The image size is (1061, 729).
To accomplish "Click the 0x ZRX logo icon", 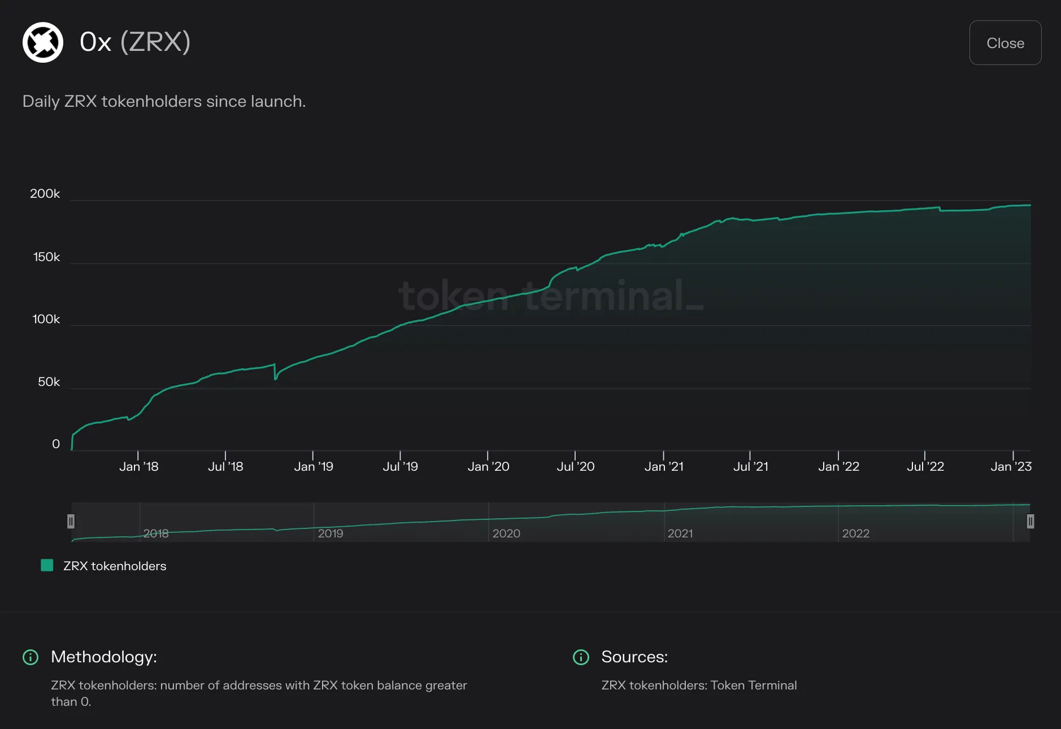I will pos(43,42).
